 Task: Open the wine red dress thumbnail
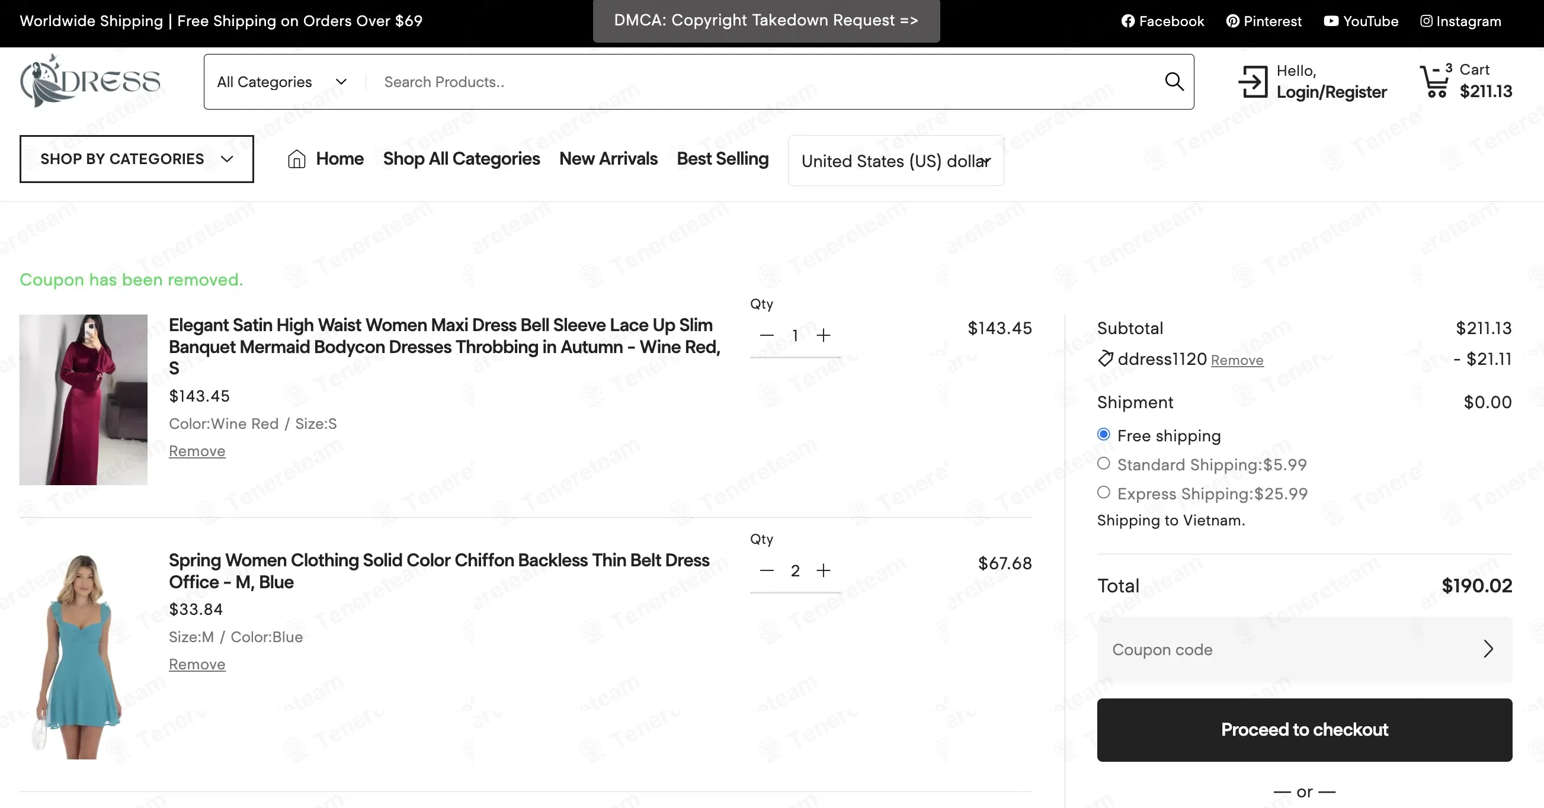pos(84,399)
